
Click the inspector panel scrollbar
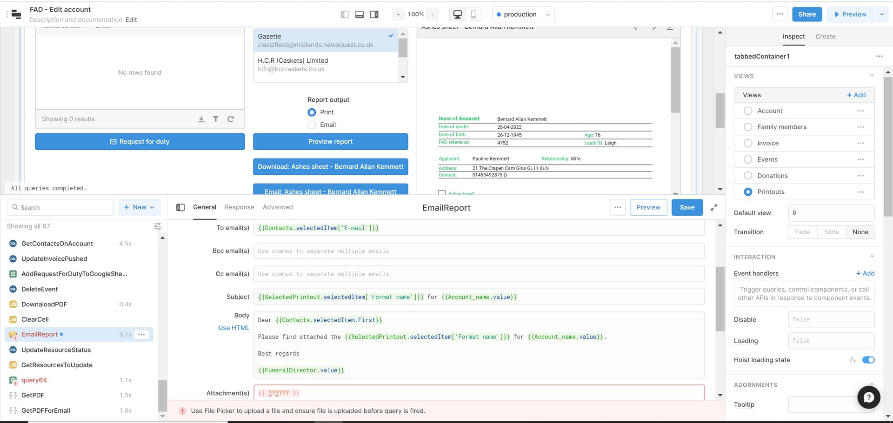coord(888,147)
